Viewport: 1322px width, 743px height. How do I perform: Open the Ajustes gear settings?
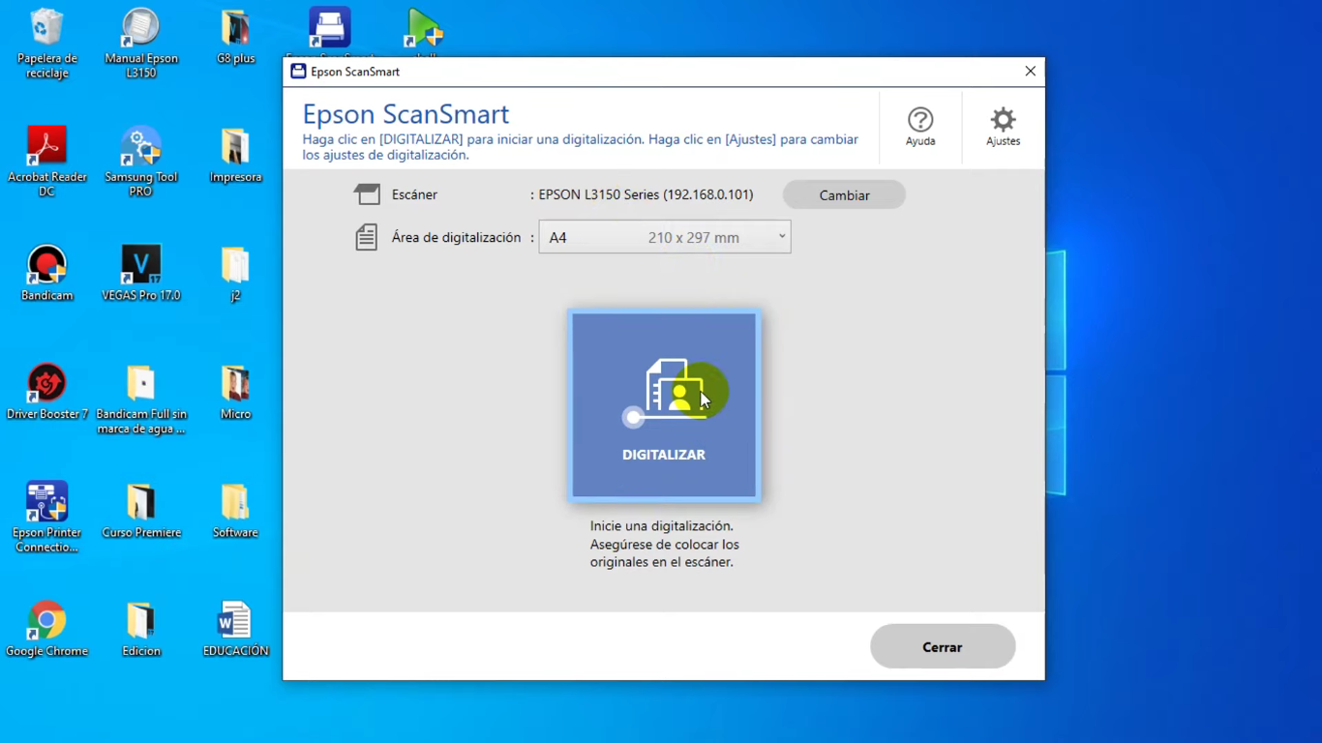[1003, 126]
